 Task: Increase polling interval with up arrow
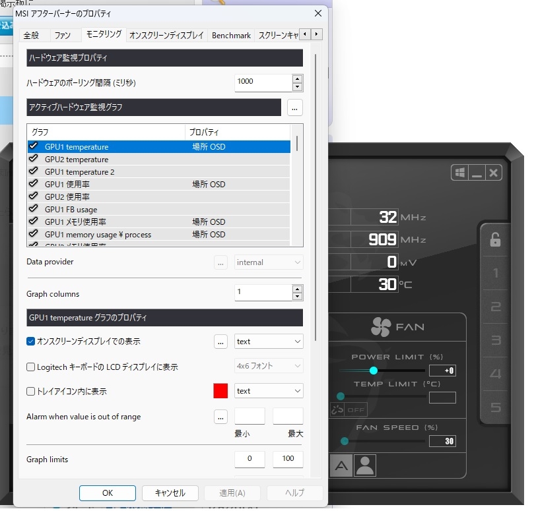coord(298,79)
